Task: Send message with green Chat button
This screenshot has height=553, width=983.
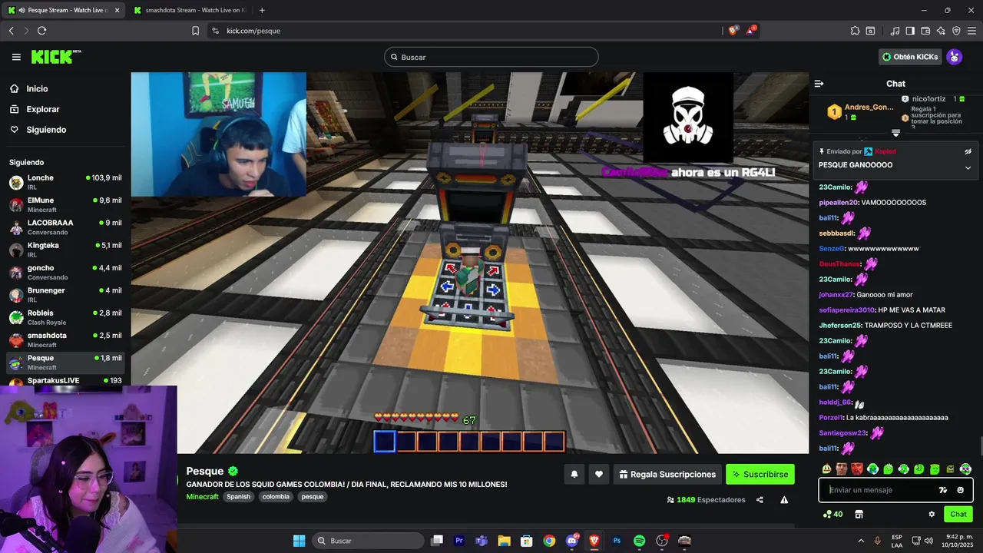Action: tap(958, 515)
